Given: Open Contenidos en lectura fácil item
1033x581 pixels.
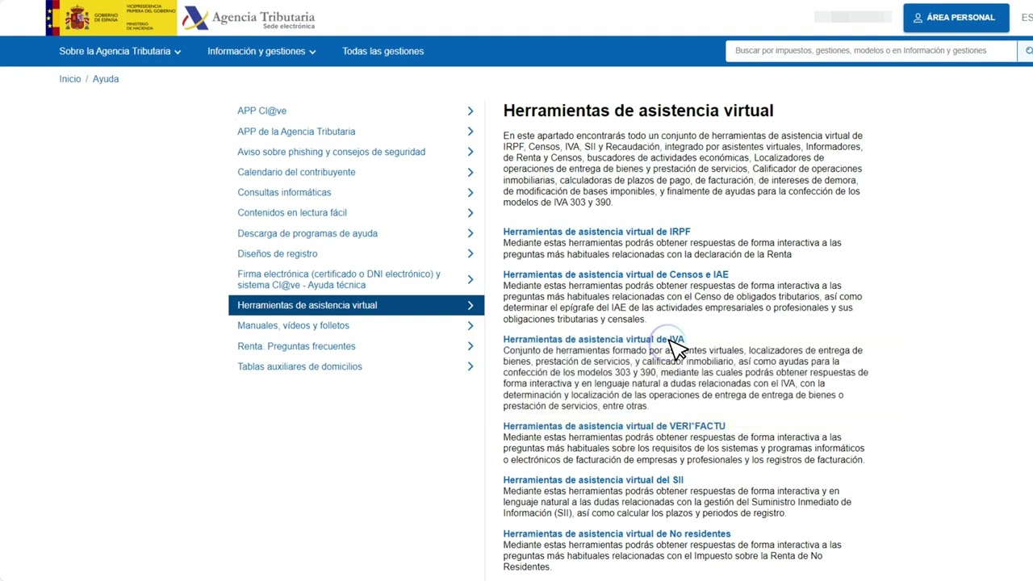Looking at the screenshot, I should click(x=292, y=213).
